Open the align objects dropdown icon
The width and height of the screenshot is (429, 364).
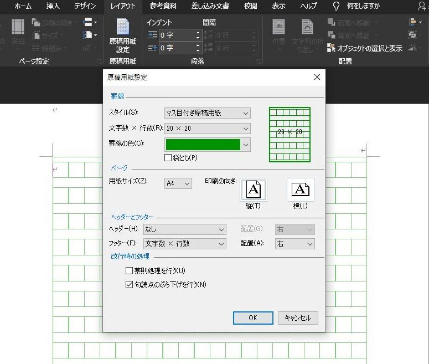[x=415, y=22]
